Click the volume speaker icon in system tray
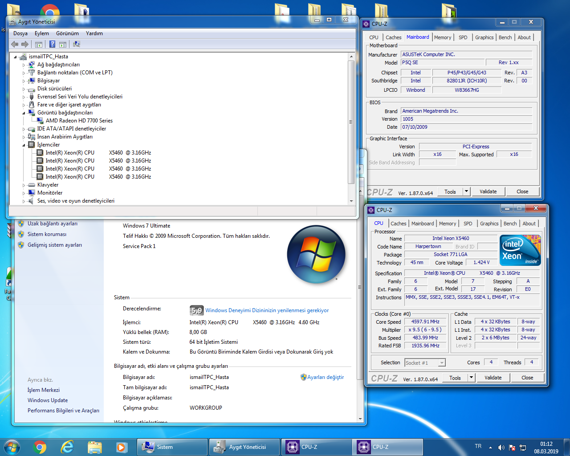The height and width of the screenshot is (456, 570). click(501, 447)
